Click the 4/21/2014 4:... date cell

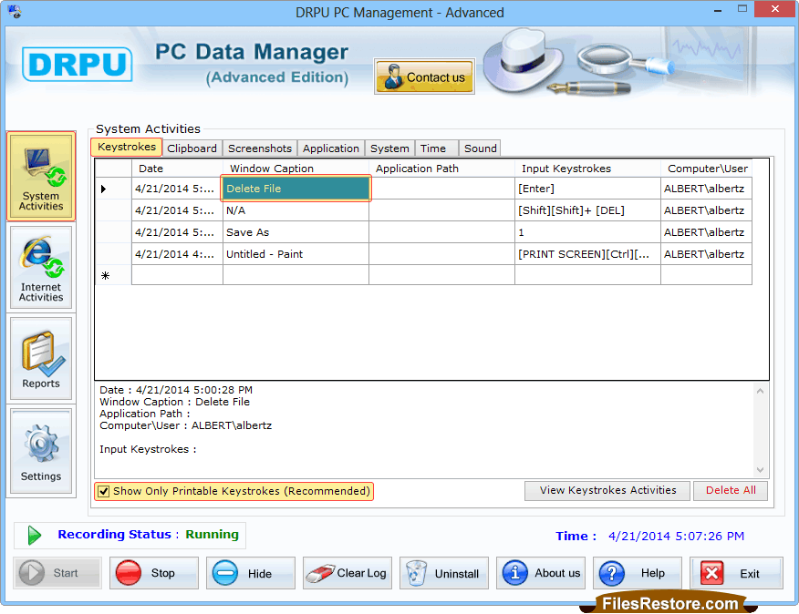click(177, 254)
